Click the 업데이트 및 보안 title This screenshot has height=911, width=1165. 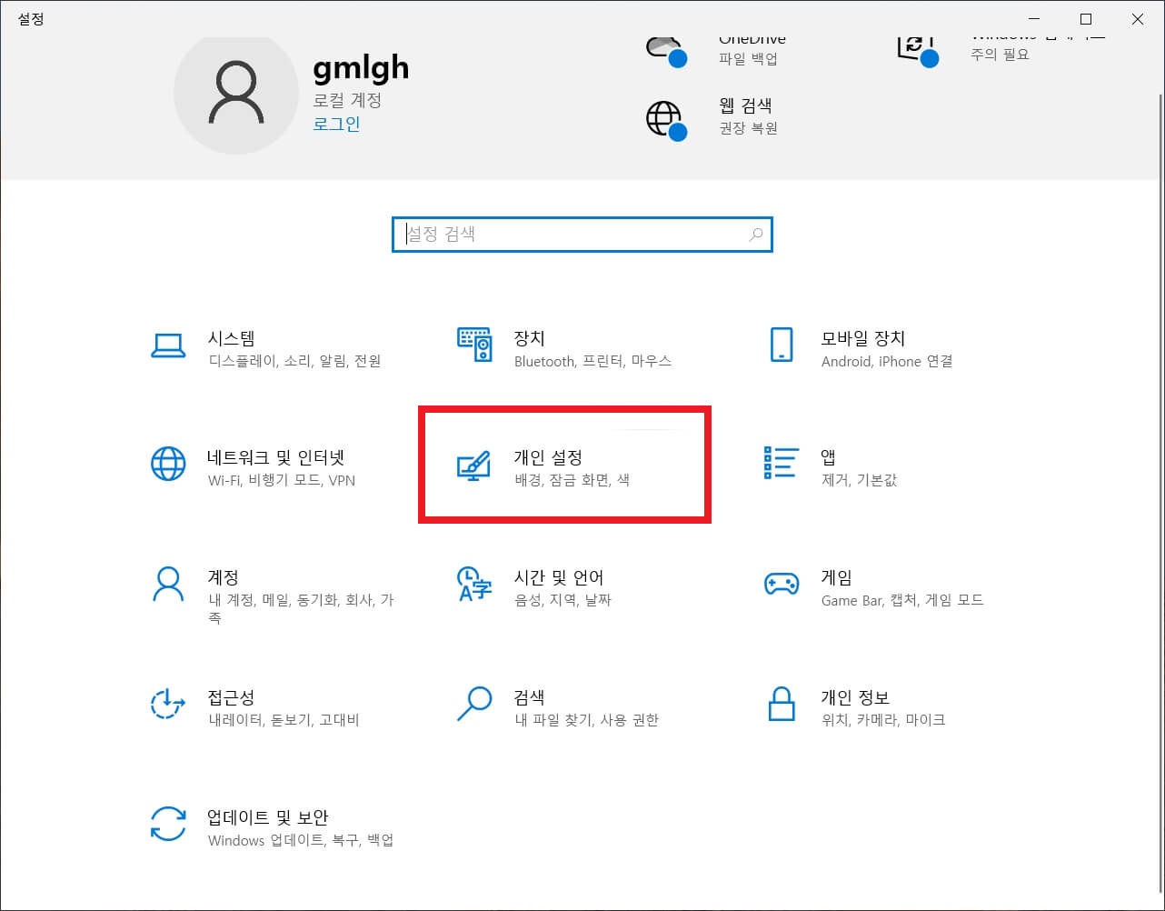268,817
